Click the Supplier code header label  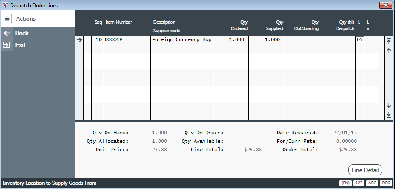[x=167, y=31]
